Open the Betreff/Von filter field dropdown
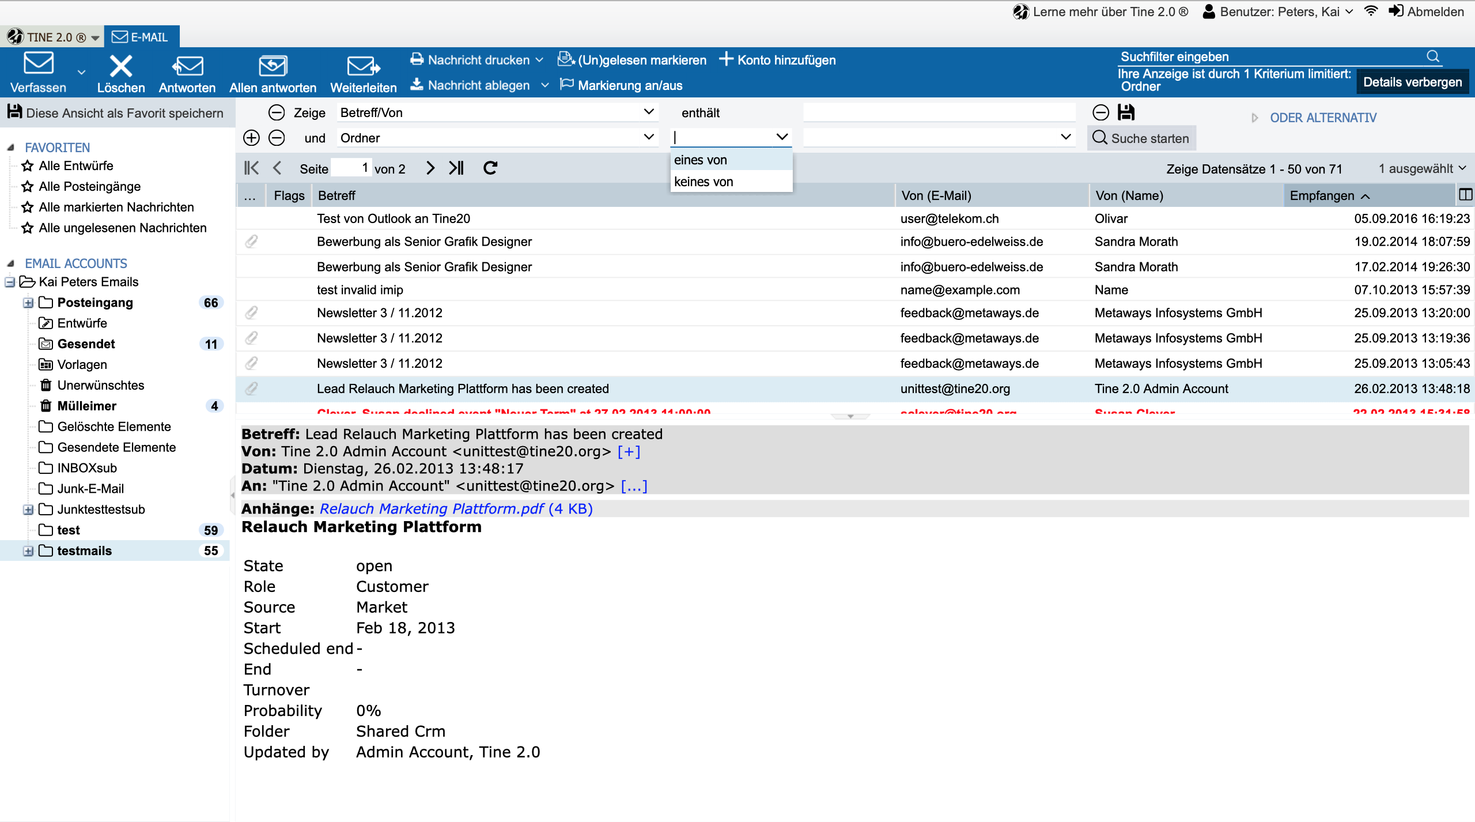1475x822 pixels. (649, 112)
